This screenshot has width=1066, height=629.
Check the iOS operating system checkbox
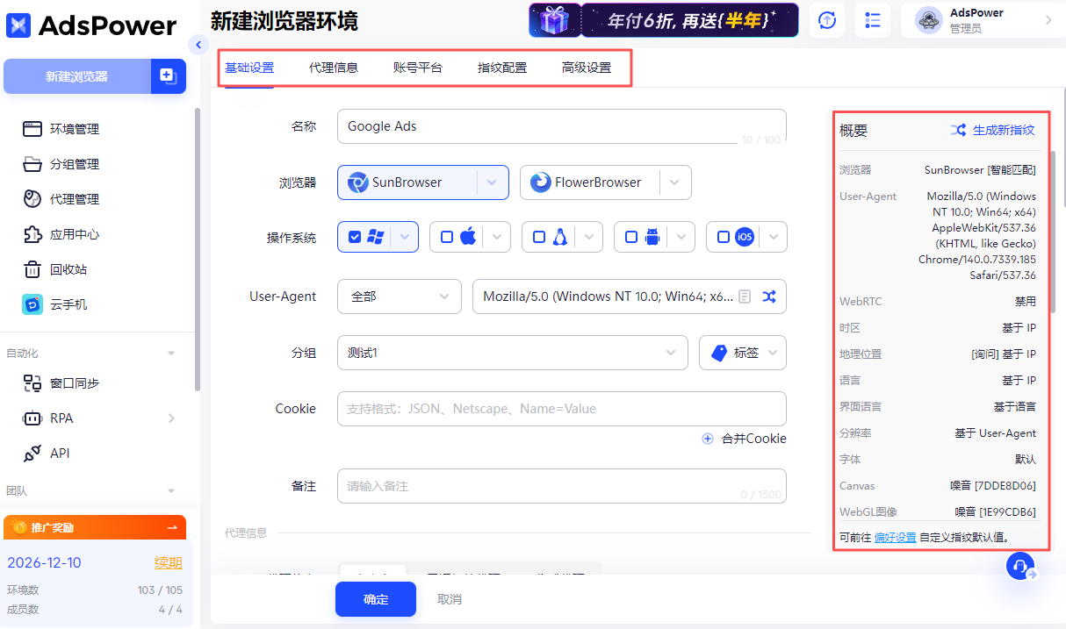click(x=724, y=236)
